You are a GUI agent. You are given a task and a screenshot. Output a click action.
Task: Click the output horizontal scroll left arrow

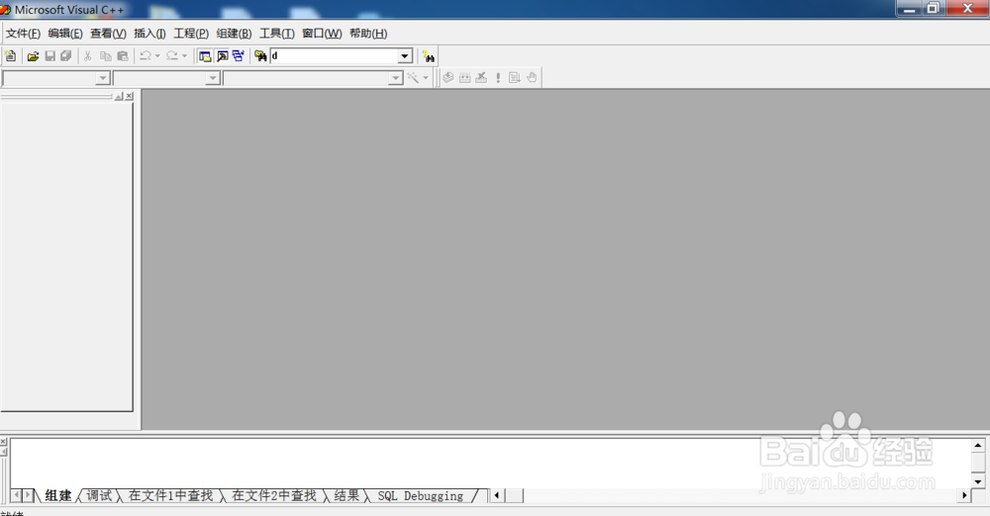click(x=497, y=495)
